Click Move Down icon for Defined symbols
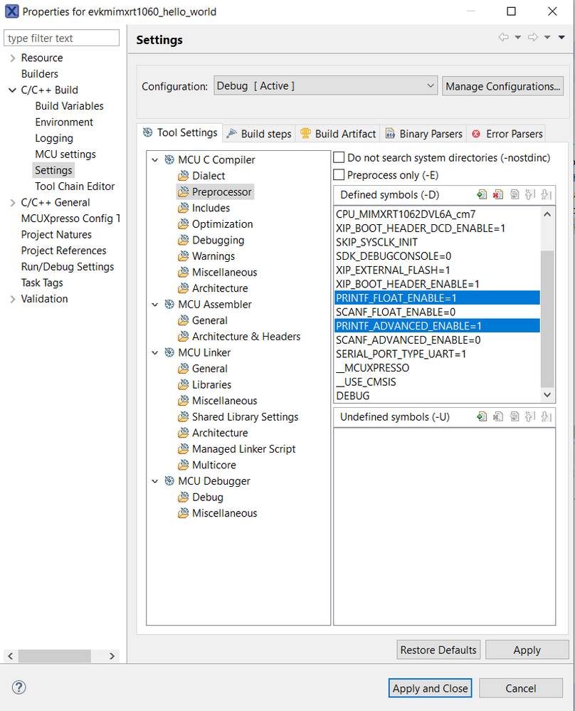575x711 pixels. point(547,194)
